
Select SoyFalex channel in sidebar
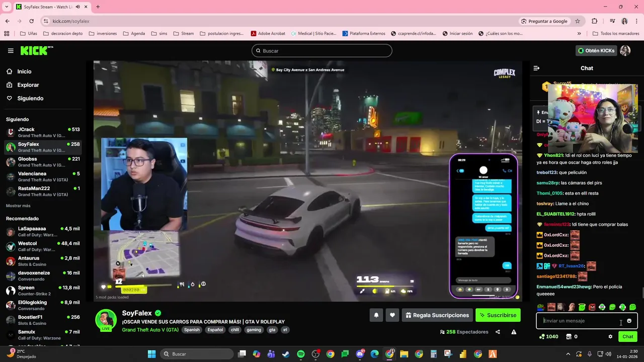[43, 147]
